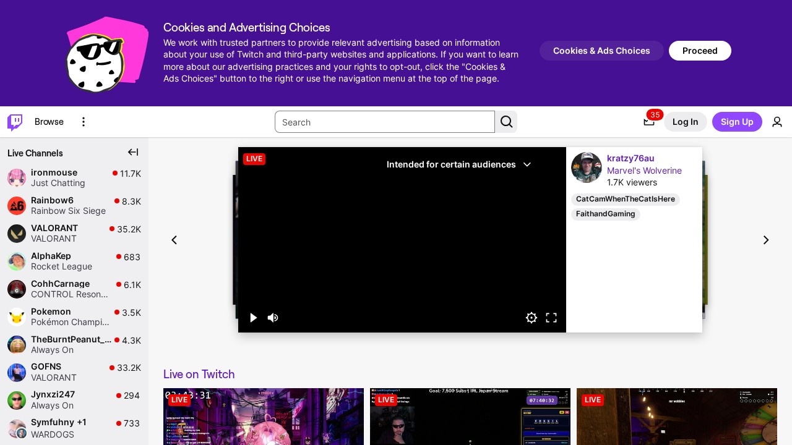Screen dimensions: 792x445
Task: Go to previous carousel stream
Action: point(174,240)
